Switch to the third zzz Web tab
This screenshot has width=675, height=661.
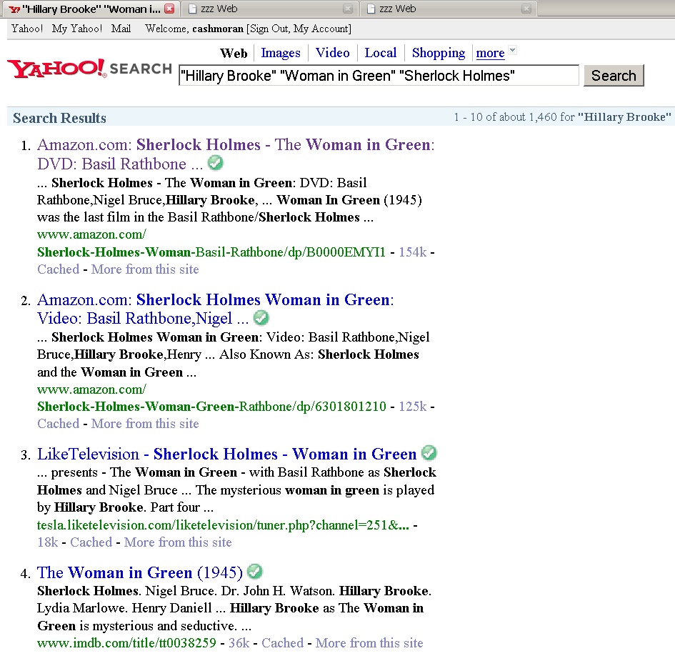[x=447, y=9]
